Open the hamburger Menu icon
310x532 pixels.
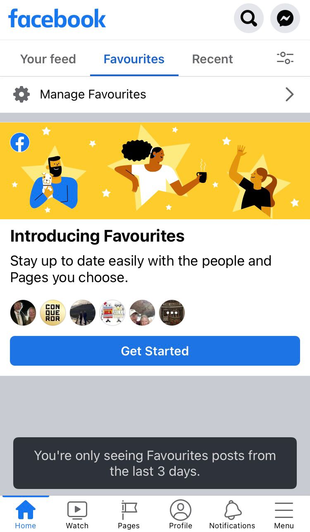(x=284, y=510)
